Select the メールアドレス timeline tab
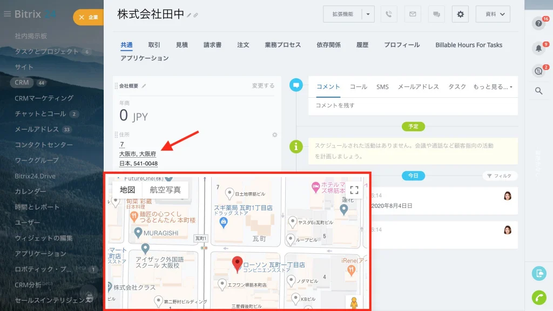 (419, 87)
